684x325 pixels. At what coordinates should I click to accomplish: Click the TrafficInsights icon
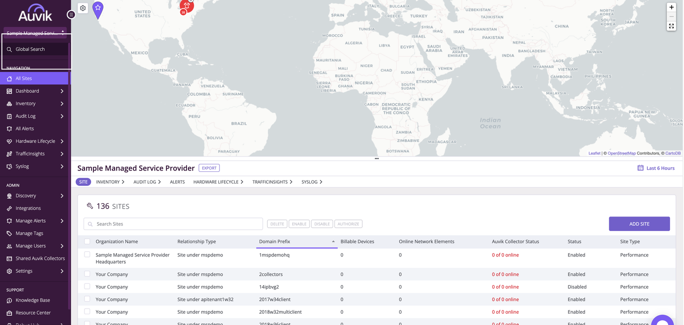pyautogui.click(x=9, y=154)
